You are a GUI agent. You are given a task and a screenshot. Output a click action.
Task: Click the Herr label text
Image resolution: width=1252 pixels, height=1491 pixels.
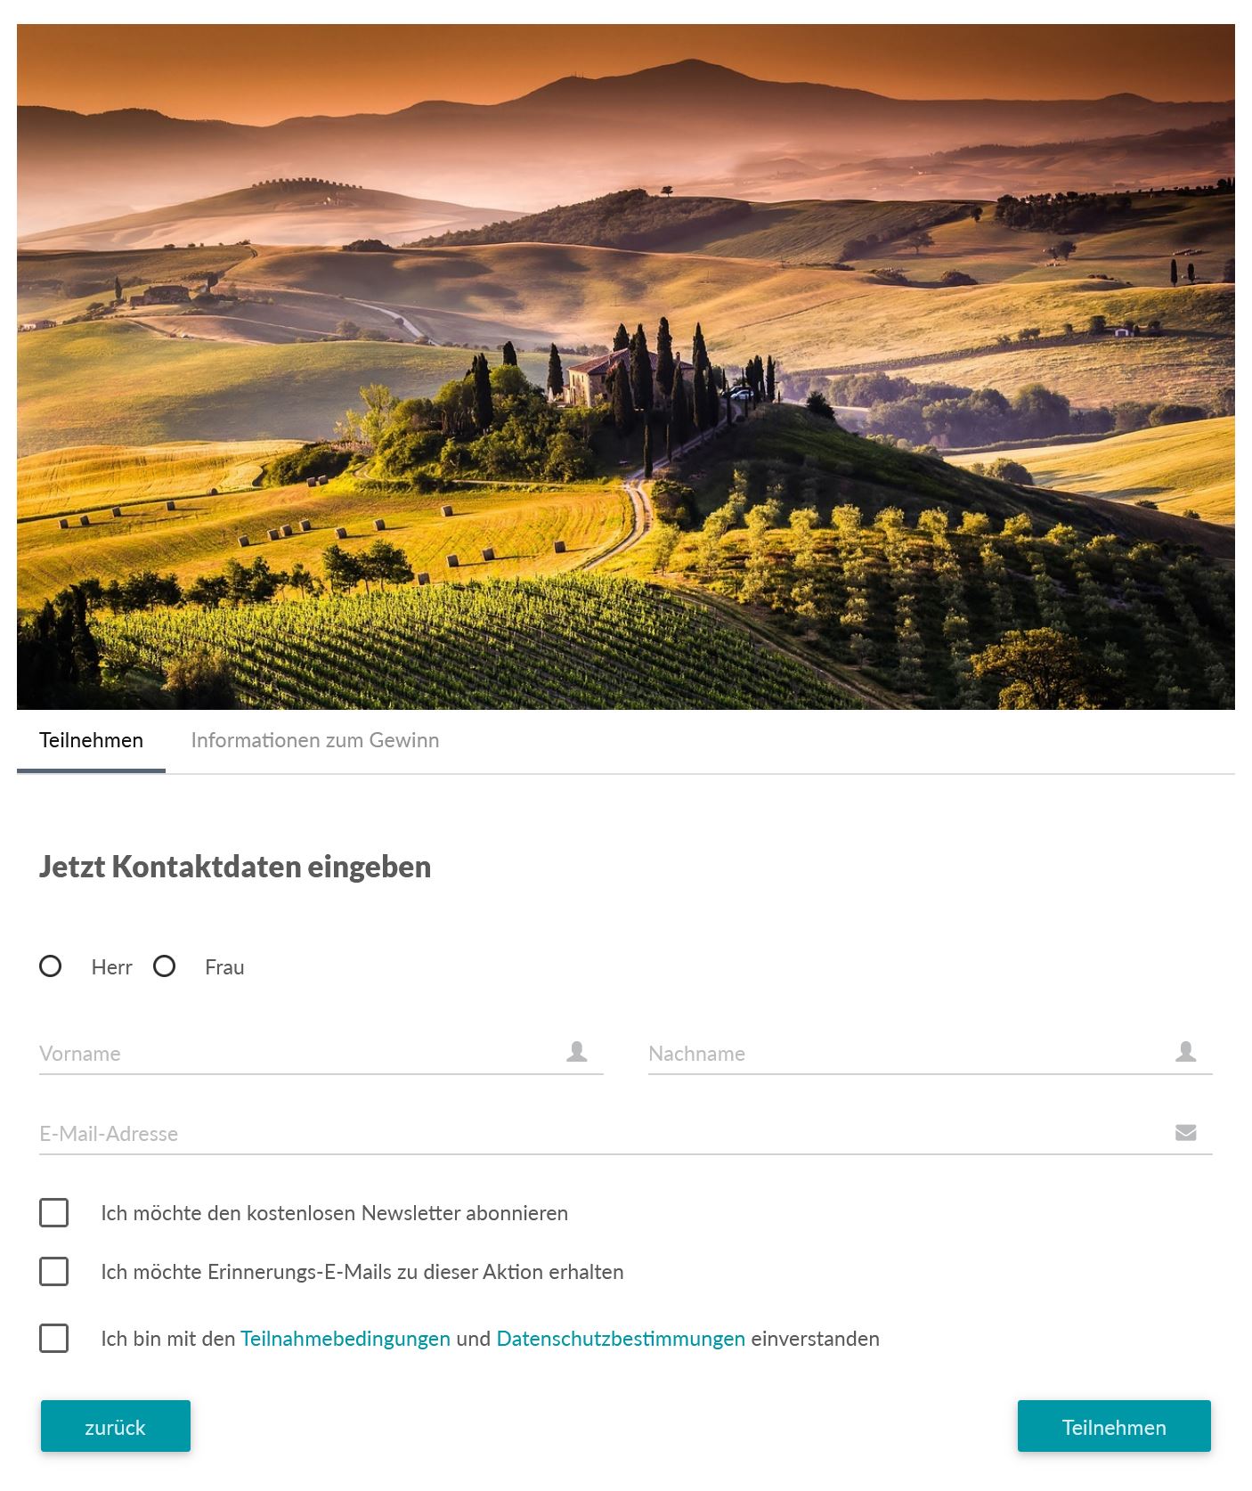111,967
